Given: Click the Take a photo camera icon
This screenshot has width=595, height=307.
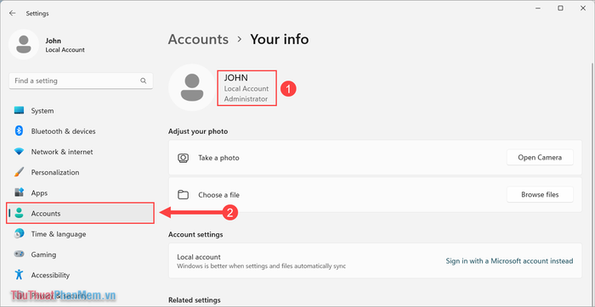Looking at the screenshot, I should (x=184, y=158).
